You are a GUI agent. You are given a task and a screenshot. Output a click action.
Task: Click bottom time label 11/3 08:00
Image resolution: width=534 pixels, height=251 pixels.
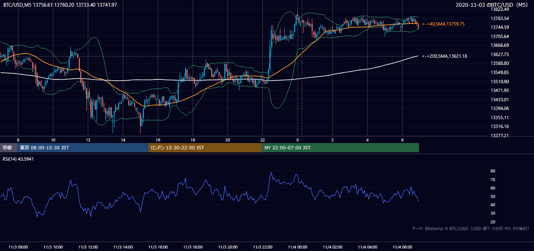click(x=18, y=247)
